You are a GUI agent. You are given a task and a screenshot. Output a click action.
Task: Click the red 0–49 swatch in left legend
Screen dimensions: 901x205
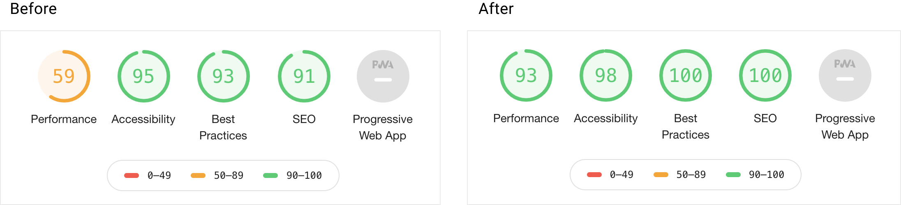[132, 175]
